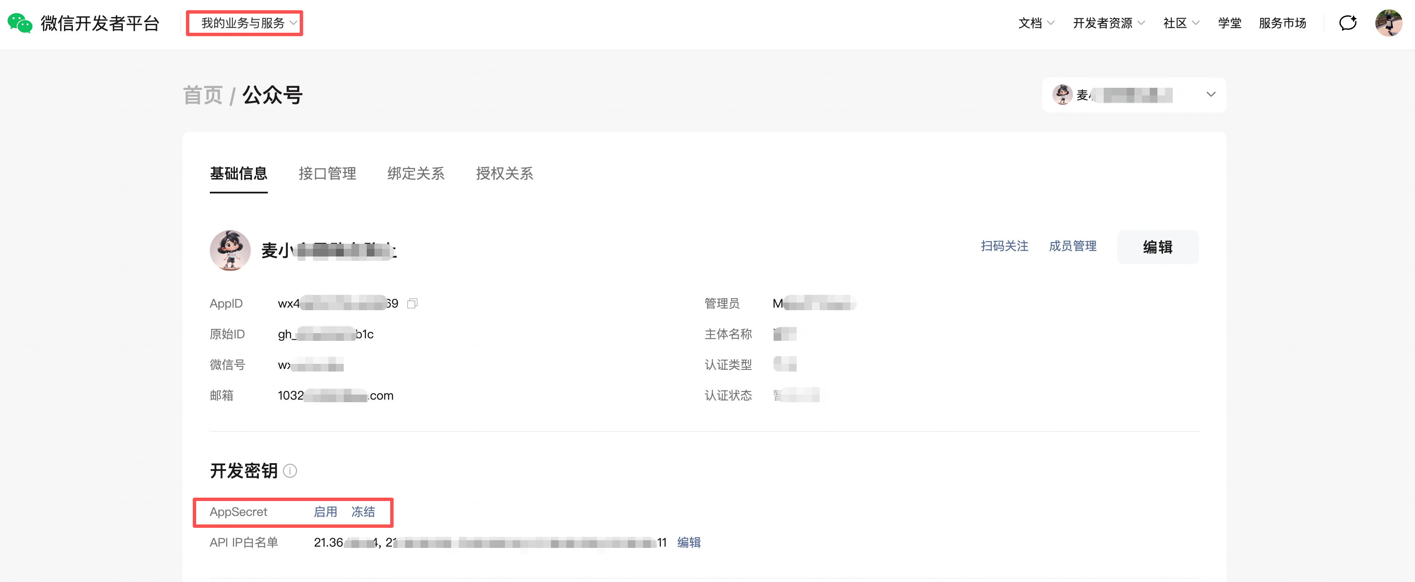The width and height of the screenshot is (1415, 582).
Task: Open the refresh chat bubble icon
Action: click(1348, 23)
